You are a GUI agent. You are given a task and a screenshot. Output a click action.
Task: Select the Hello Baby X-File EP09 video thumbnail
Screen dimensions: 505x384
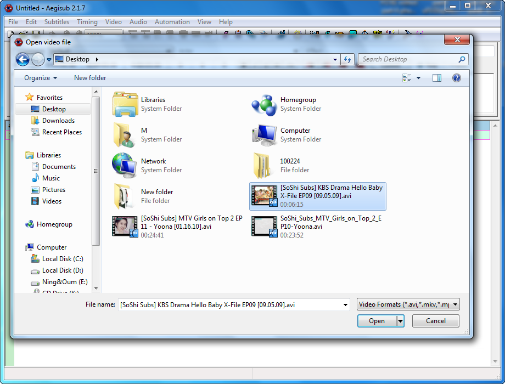coord(264,196)
